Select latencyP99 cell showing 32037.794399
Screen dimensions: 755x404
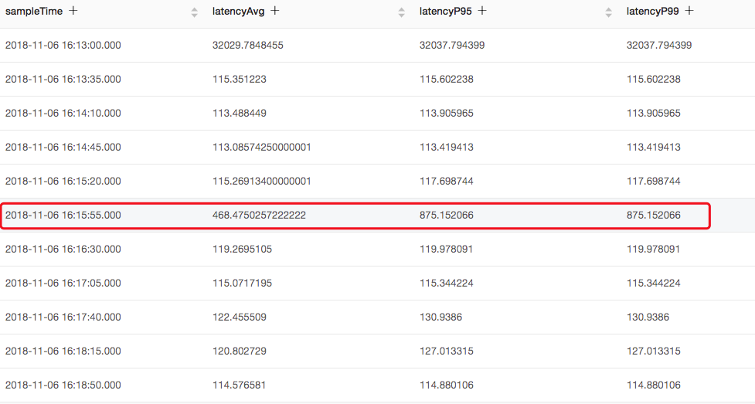(x=659, y=46)
